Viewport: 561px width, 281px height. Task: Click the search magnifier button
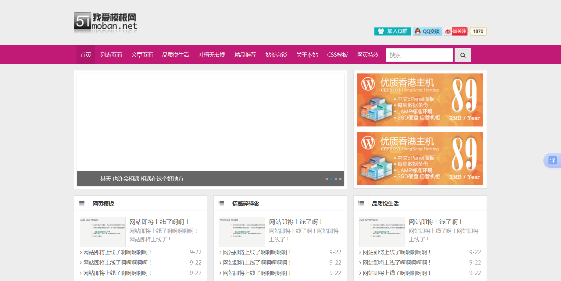point(463,55)
